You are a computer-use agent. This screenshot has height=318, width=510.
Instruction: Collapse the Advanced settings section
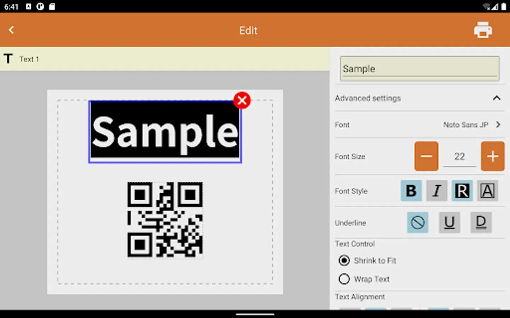[420, 98]
